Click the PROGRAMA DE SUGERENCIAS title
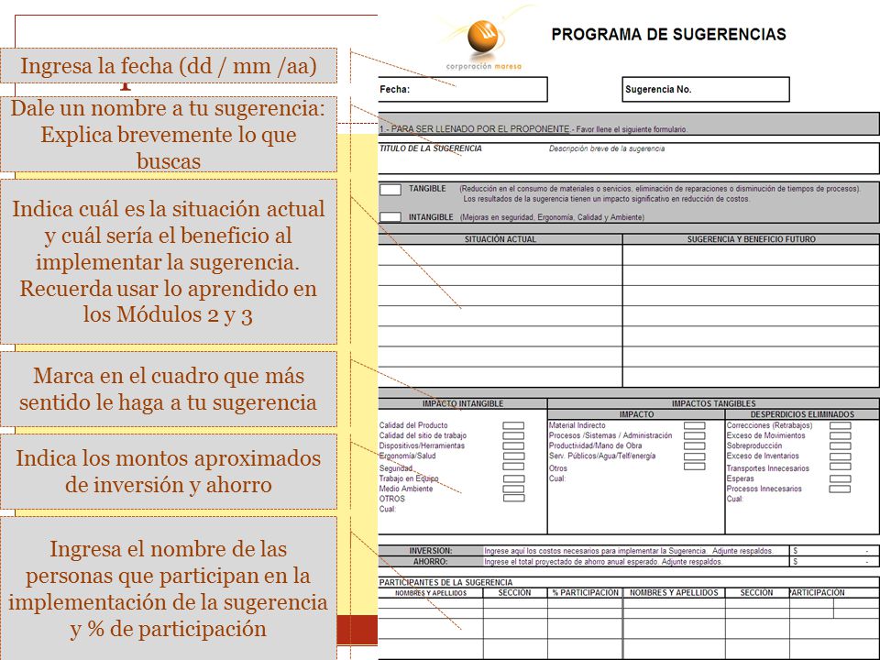Viewport: 880px width, 660px height. [668, 34]
